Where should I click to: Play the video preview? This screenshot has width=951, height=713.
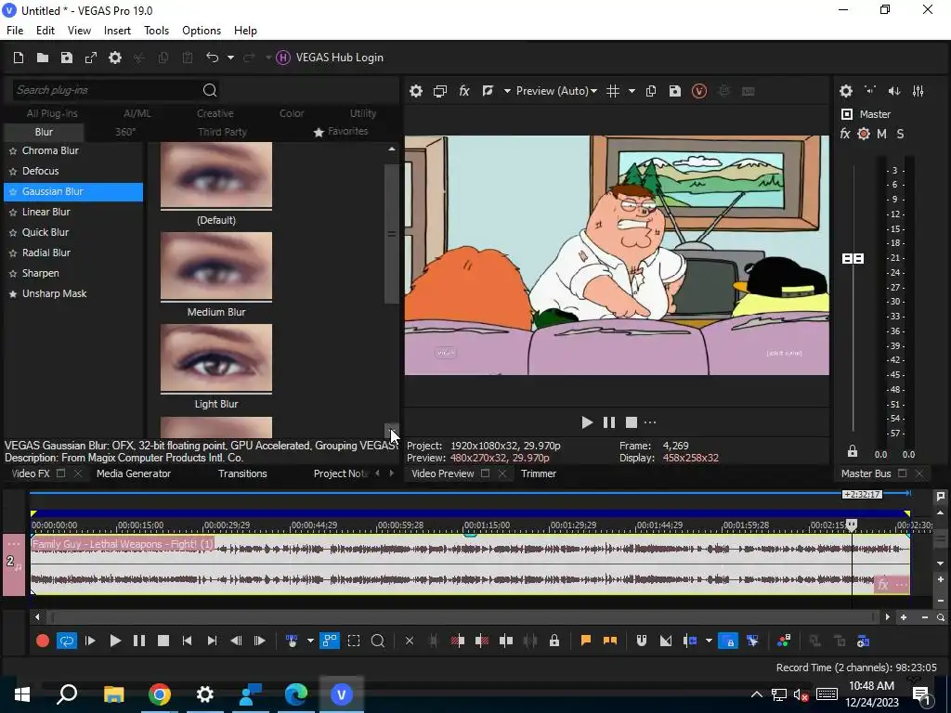pyautogui.click(x=587, y=422)
